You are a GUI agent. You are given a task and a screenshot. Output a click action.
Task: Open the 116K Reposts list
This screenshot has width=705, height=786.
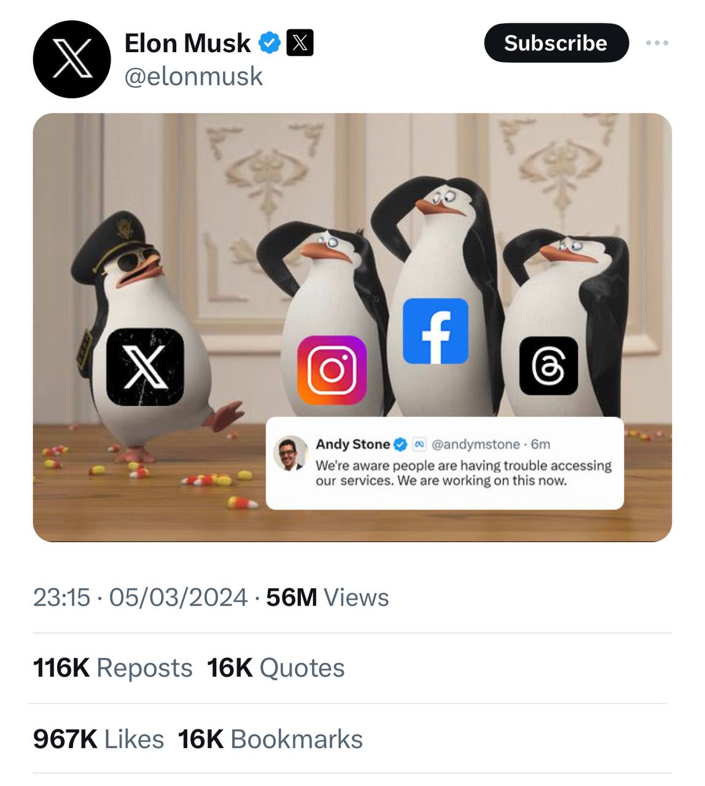(112, 668)
